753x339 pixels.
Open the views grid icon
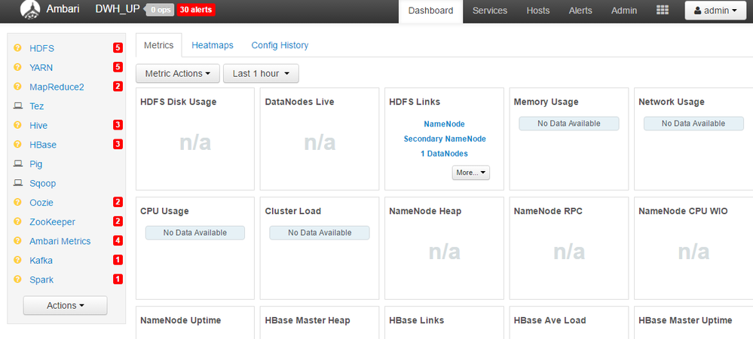click(x=663, y=11)
